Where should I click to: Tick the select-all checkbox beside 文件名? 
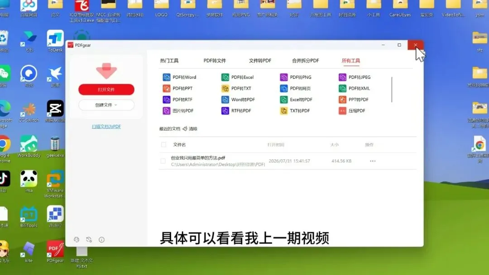click(x=163, y=144)
